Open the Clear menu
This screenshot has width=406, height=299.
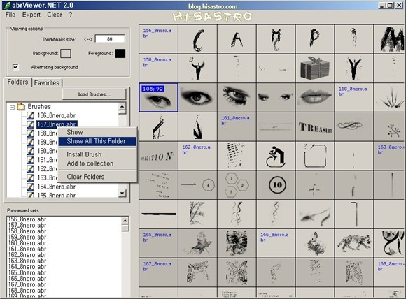click(x=55, y=15)
